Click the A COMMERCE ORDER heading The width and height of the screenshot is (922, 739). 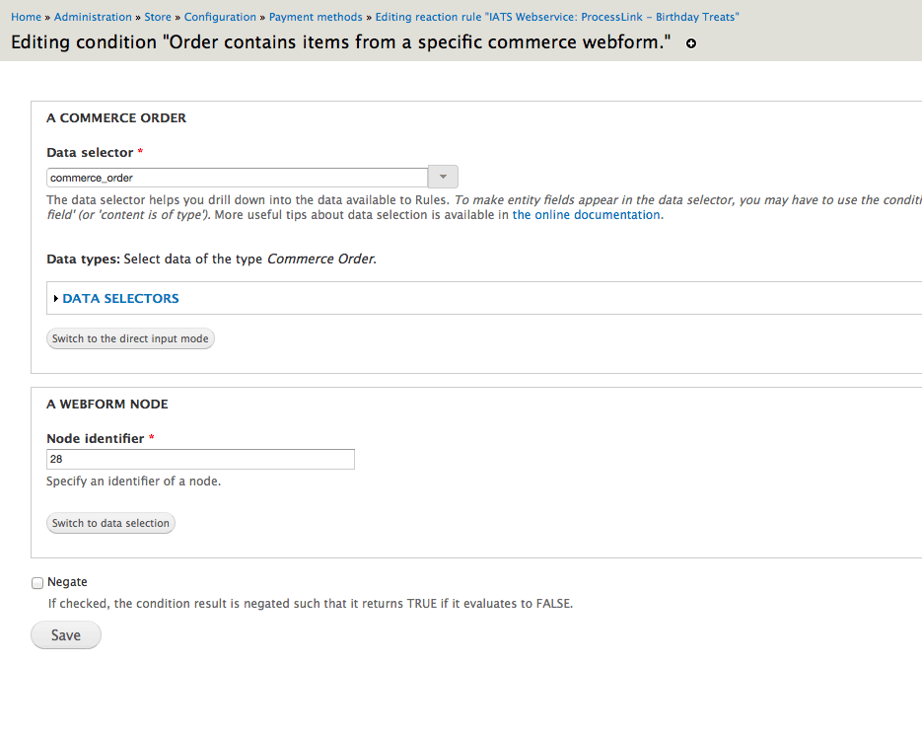115,117
